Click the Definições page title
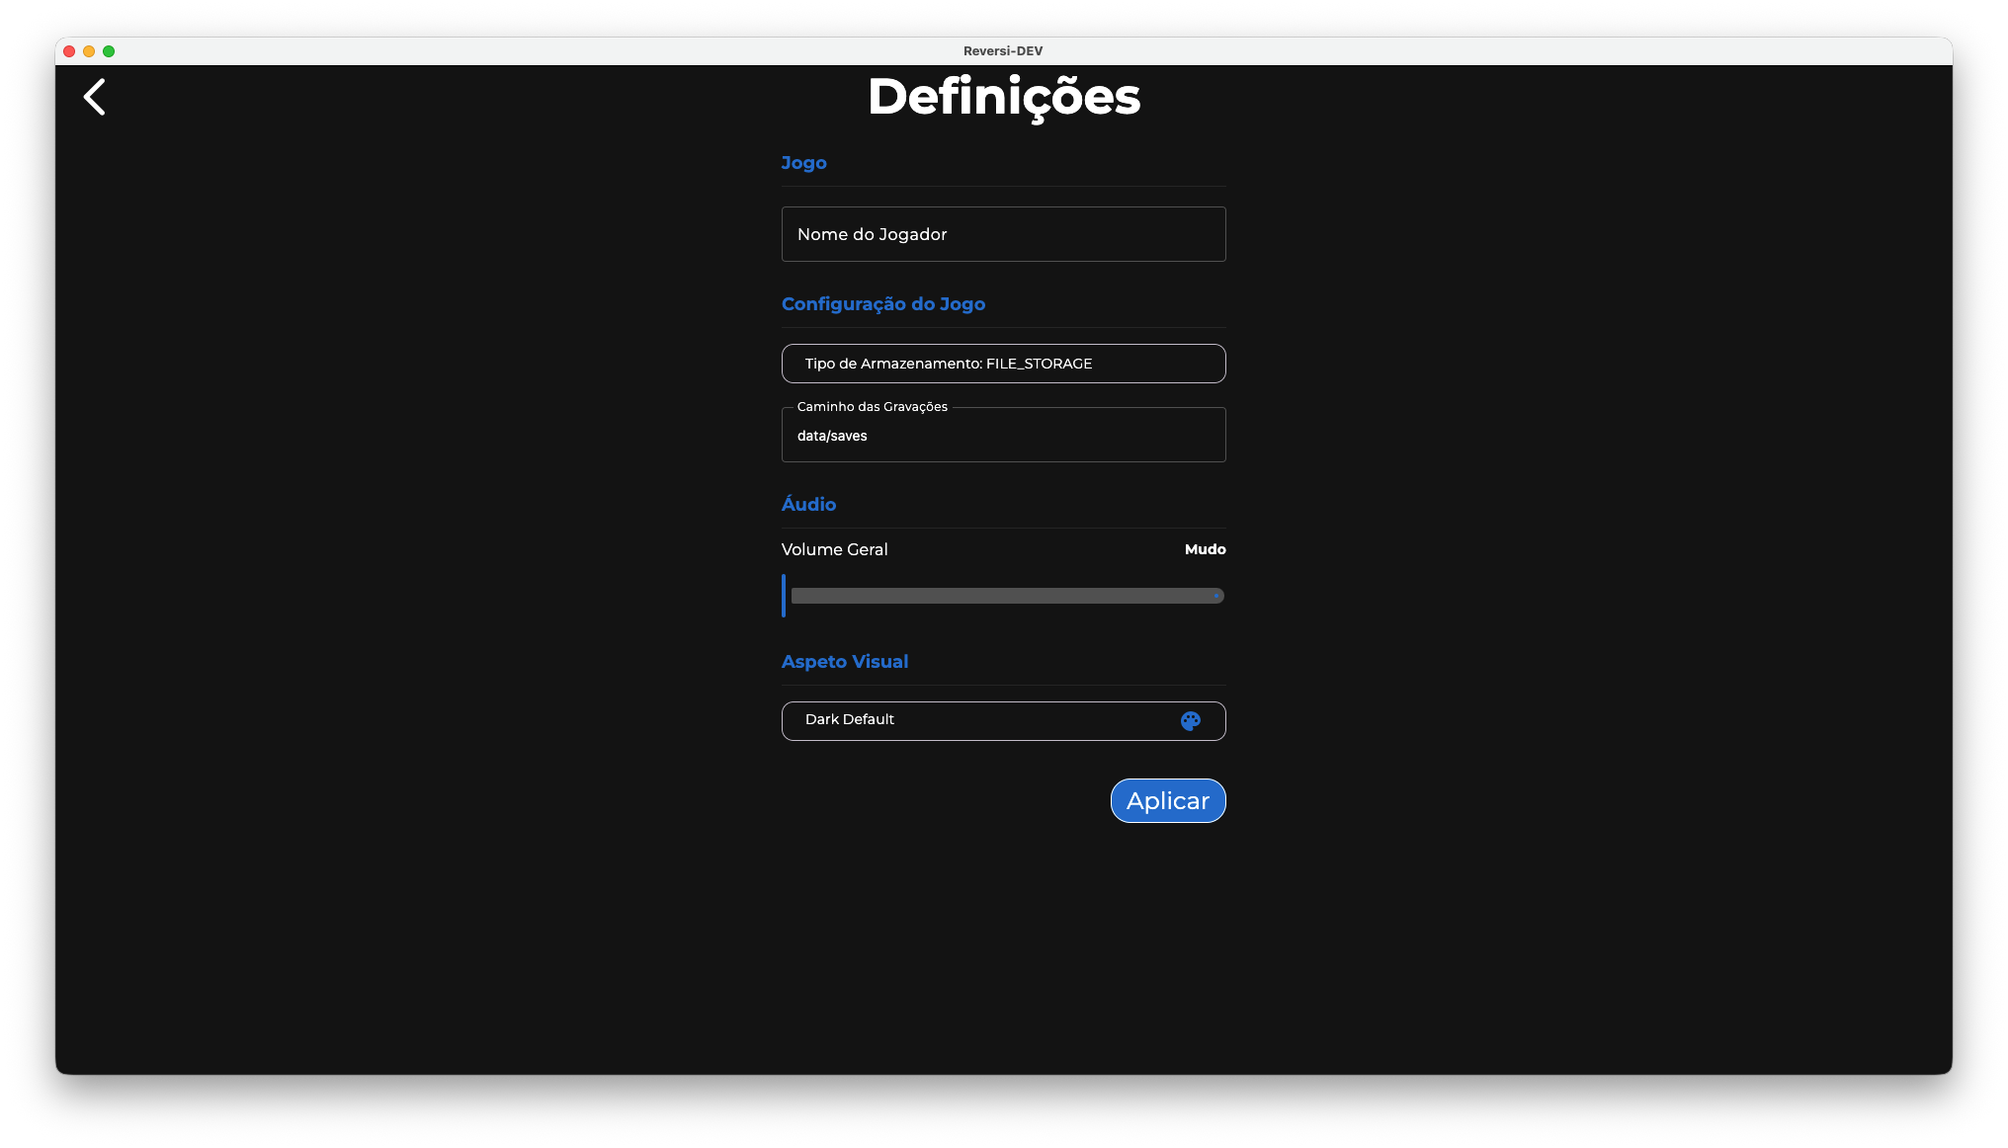Image resolution: width=2008 pixels, height=1148 pixels. (1003, 97)
